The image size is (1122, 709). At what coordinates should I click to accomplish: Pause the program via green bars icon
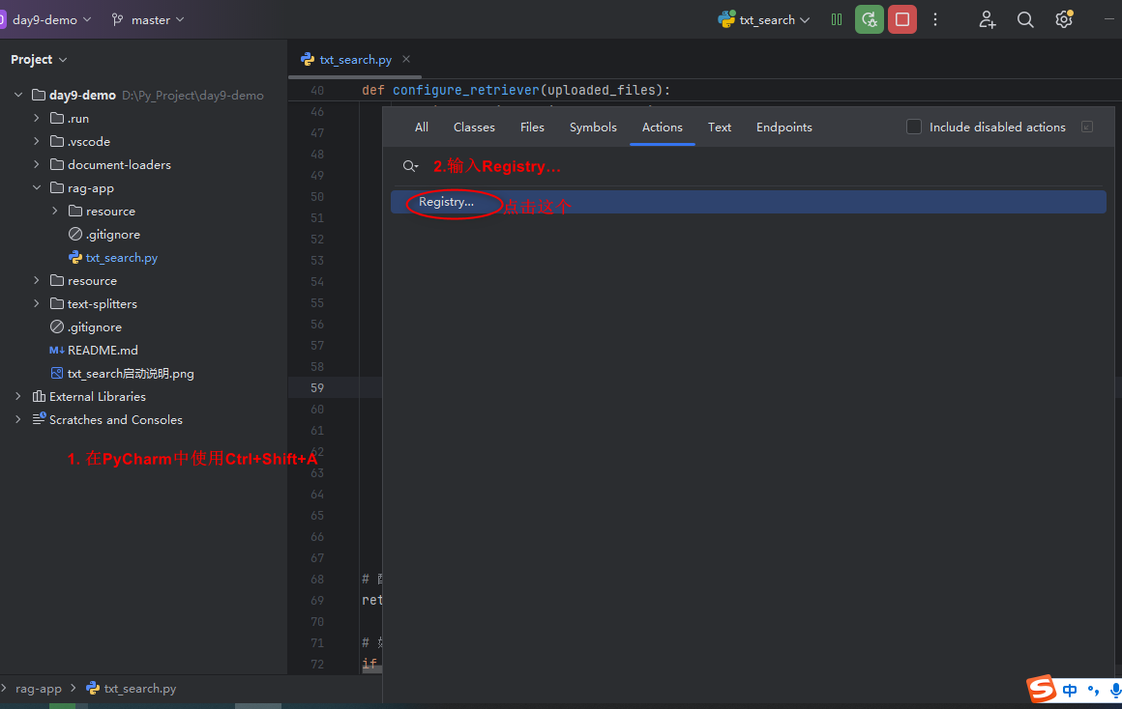click(837, 20)
